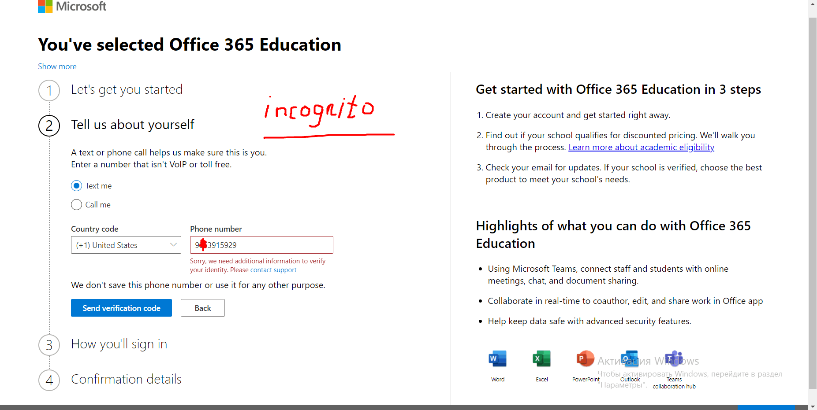Select the Text me radio option
817x410 pixels.
coord(77,186)
